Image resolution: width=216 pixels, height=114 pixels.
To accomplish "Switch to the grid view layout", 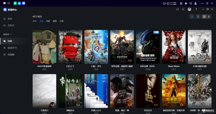I will [x=204, y=17].
